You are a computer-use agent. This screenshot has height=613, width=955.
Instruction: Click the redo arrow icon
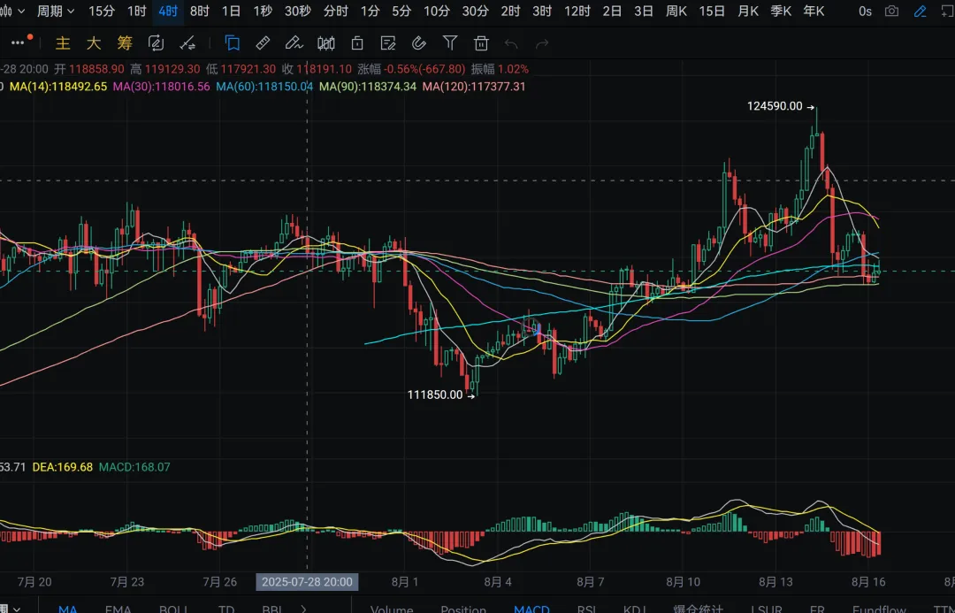click(x=542, y=43)
